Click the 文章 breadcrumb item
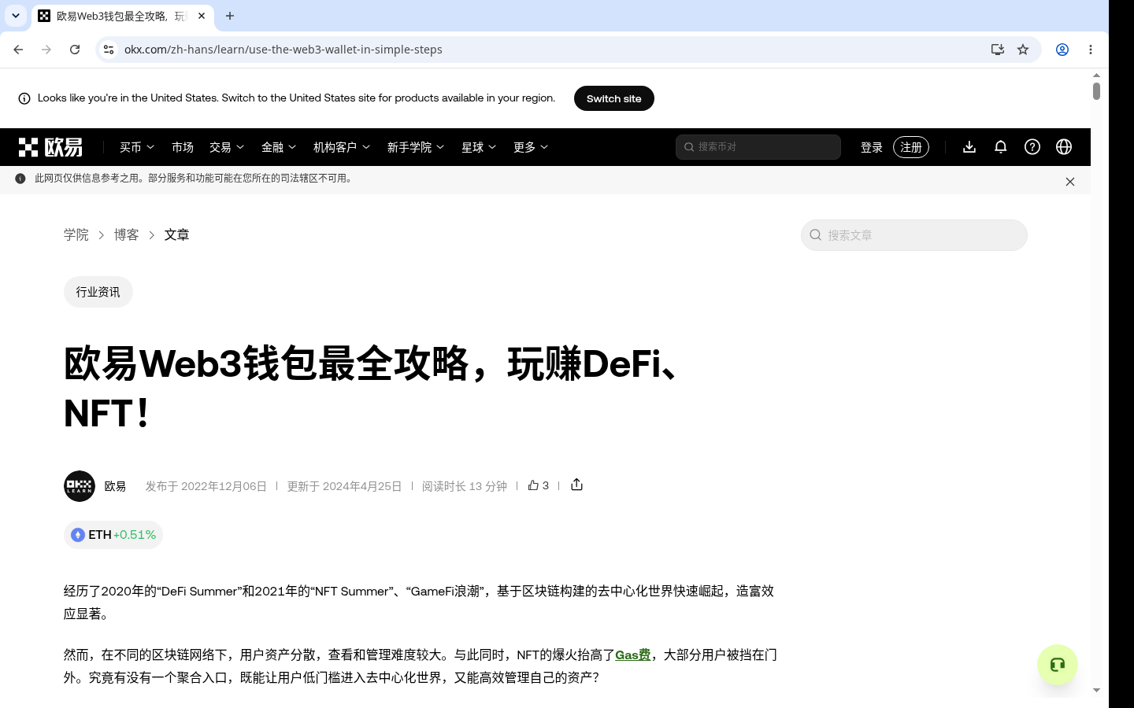Viewport: 1134px width, 708px height. pyautogui.click(x=177, y=234)
